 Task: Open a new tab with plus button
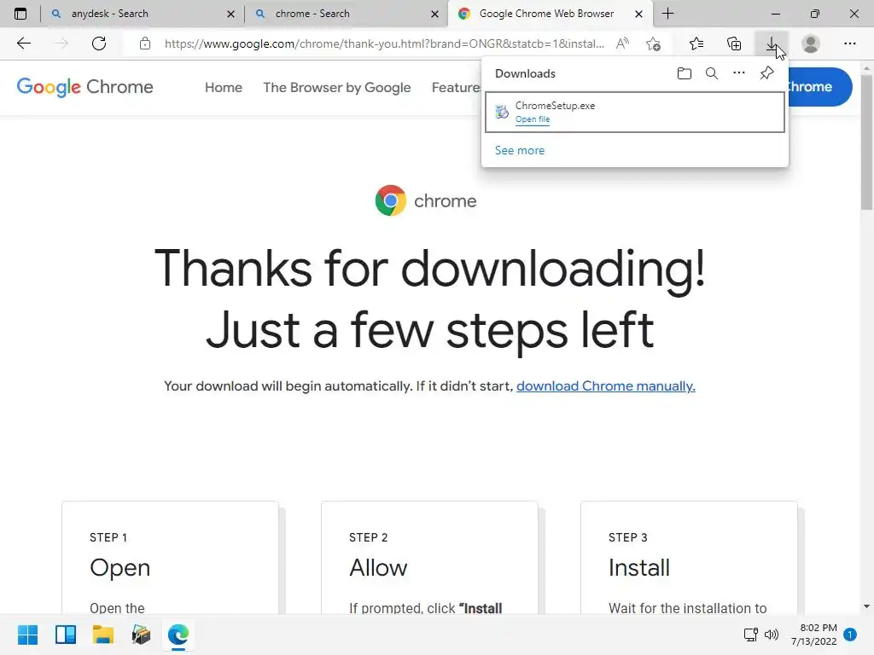[667, 14]
